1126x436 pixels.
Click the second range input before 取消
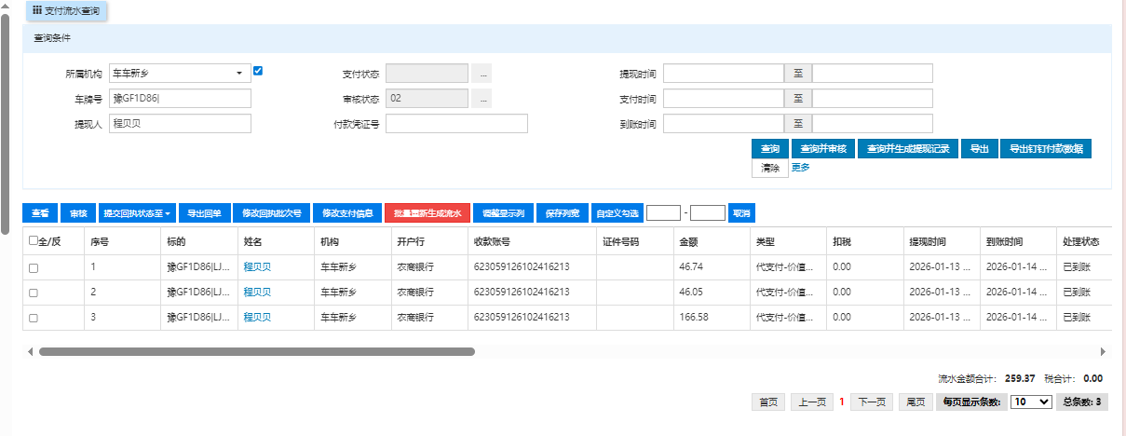(708, 213)
